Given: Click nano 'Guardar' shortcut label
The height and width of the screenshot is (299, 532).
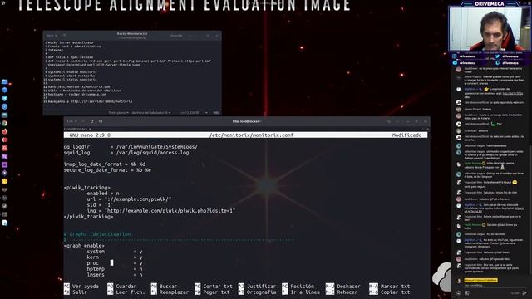Looking at the screenshot, I should tap(126, 286).
